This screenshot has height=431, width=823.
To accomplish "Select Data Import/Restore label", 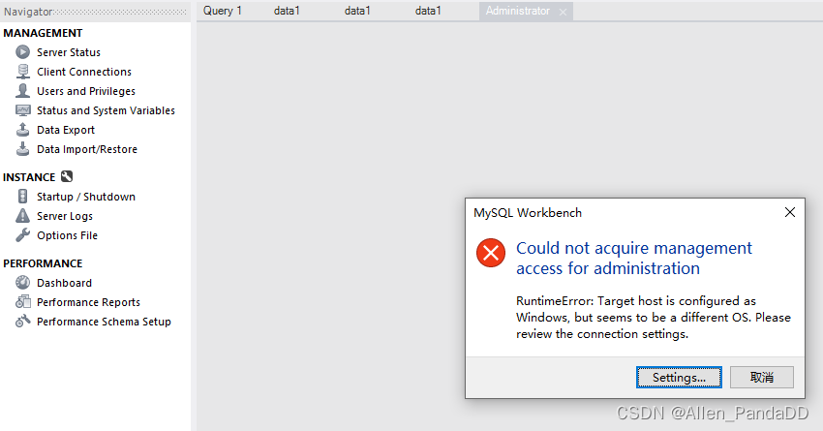I will pos(87,149).
